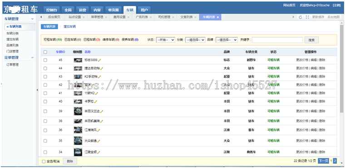
Task: Switch to the 单页面 top menu
Action: (113, 10)
